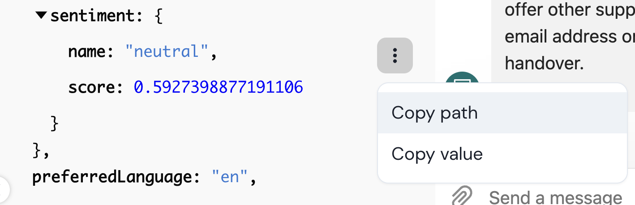Click the three-dot more options button
Image resolution: width=635 pixels, height=205 pixels.
click(x=395, y=56)
